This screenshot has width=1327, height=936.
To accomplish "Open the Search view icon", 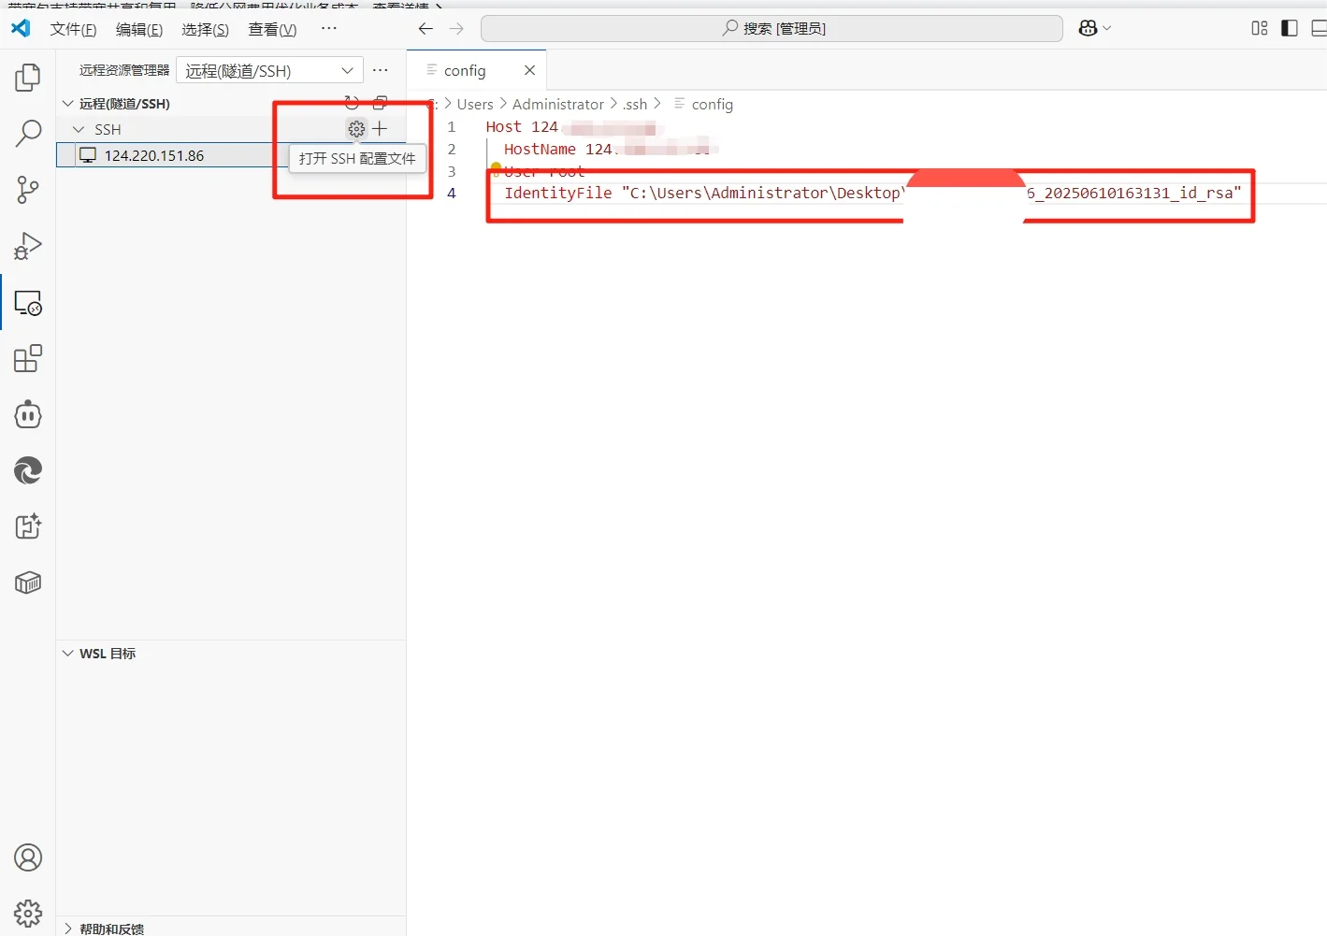I will pos(27,134).
